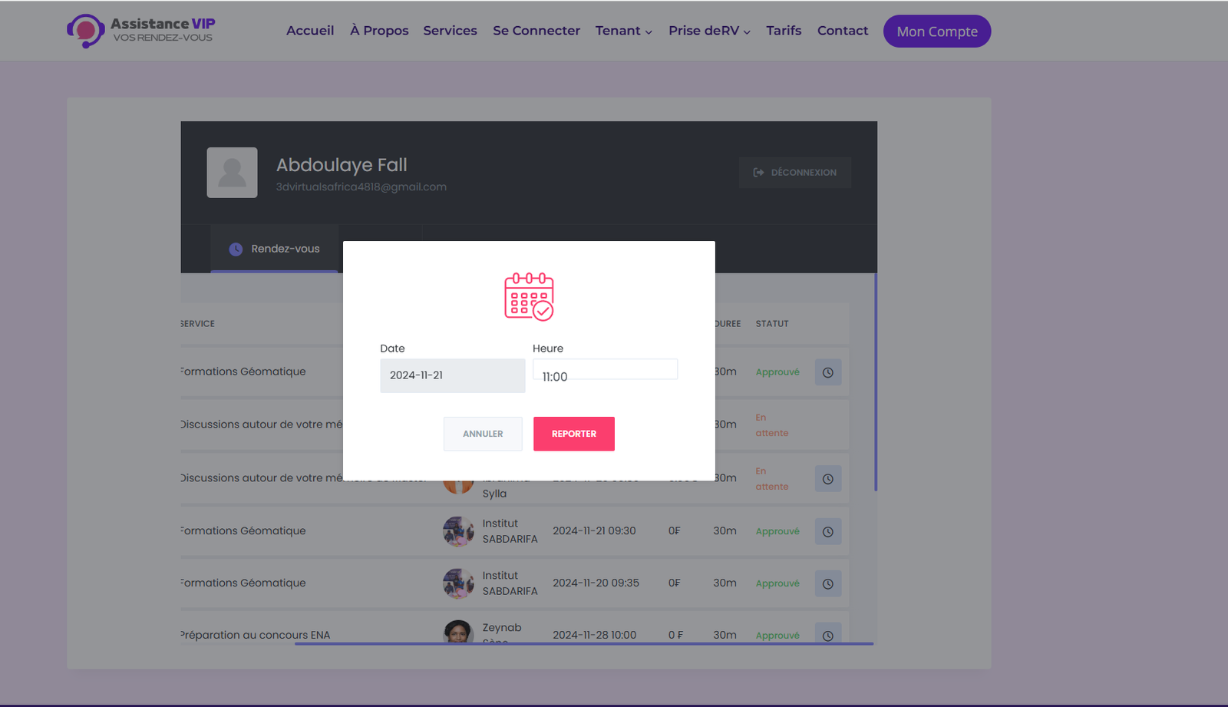This screenshot has height=707, width=1228.
Task: Click the Mon Compte button
Action: pos(936,31)
